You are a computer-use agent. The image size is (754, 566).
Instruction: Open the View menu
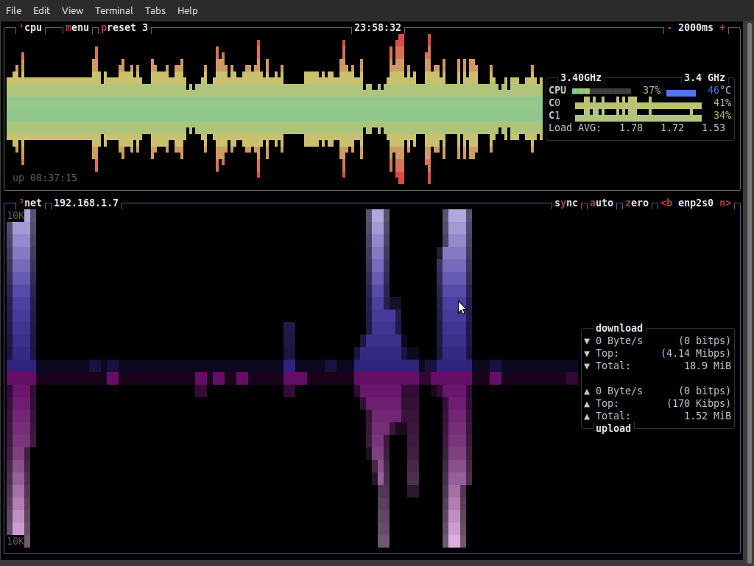click(x=73, y=10)
